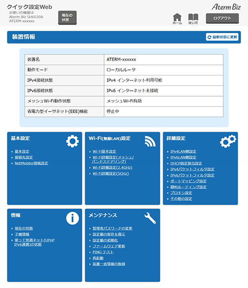Click the double gears icon in 詳細設定 panel
Image resolution: width=248 pixels, height=288 pixels.
coord(228,141)
